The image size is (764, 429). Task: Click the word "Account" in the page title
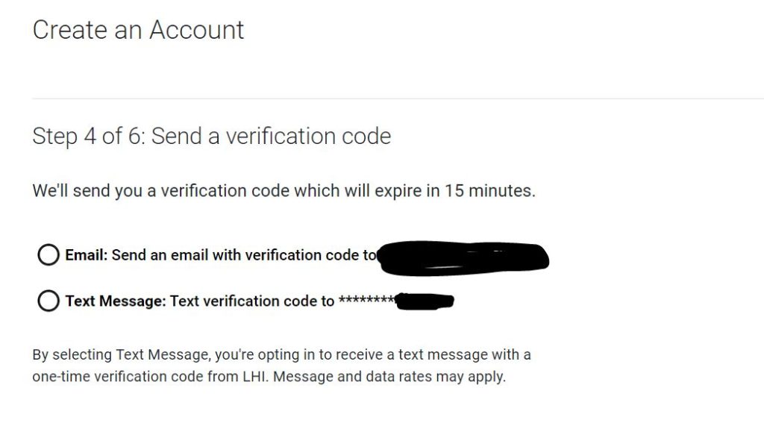click(196, 30)
